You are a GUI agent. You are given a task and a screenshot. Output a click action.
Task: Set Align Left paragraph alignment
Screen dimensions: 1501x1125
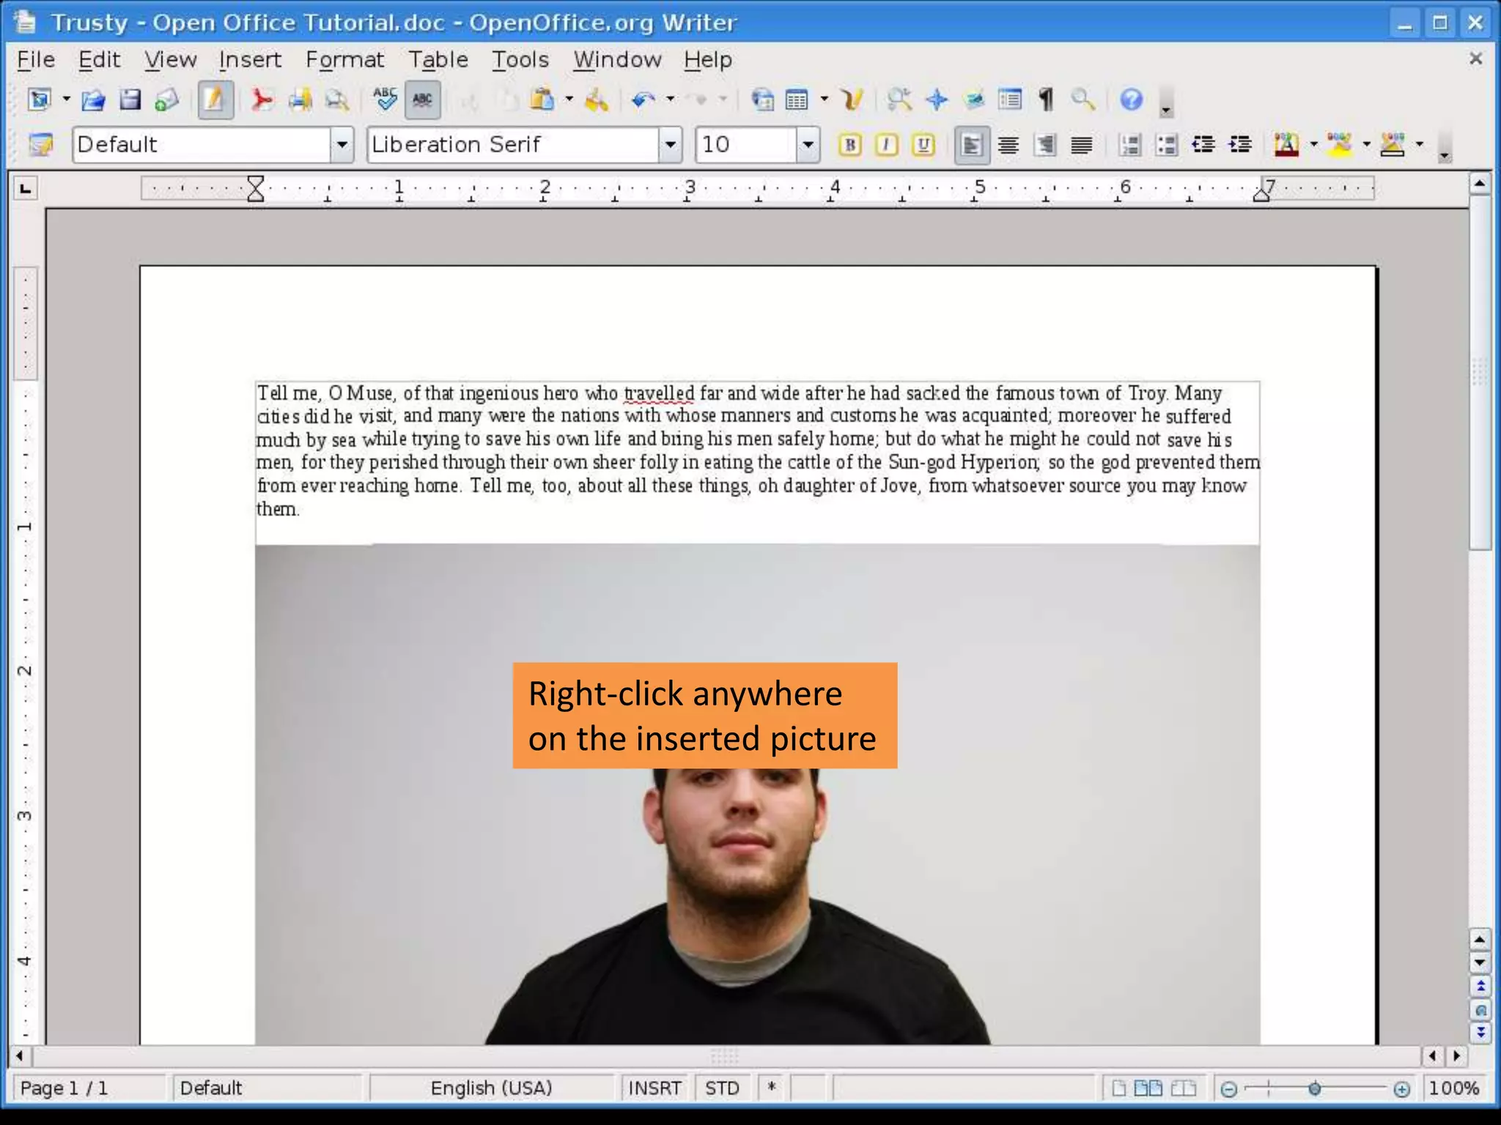click(972, 145)
